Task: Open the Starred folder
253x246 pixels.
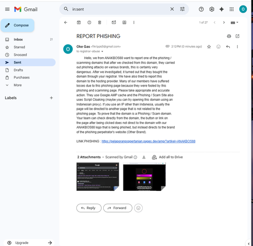Action: (28, 47)
